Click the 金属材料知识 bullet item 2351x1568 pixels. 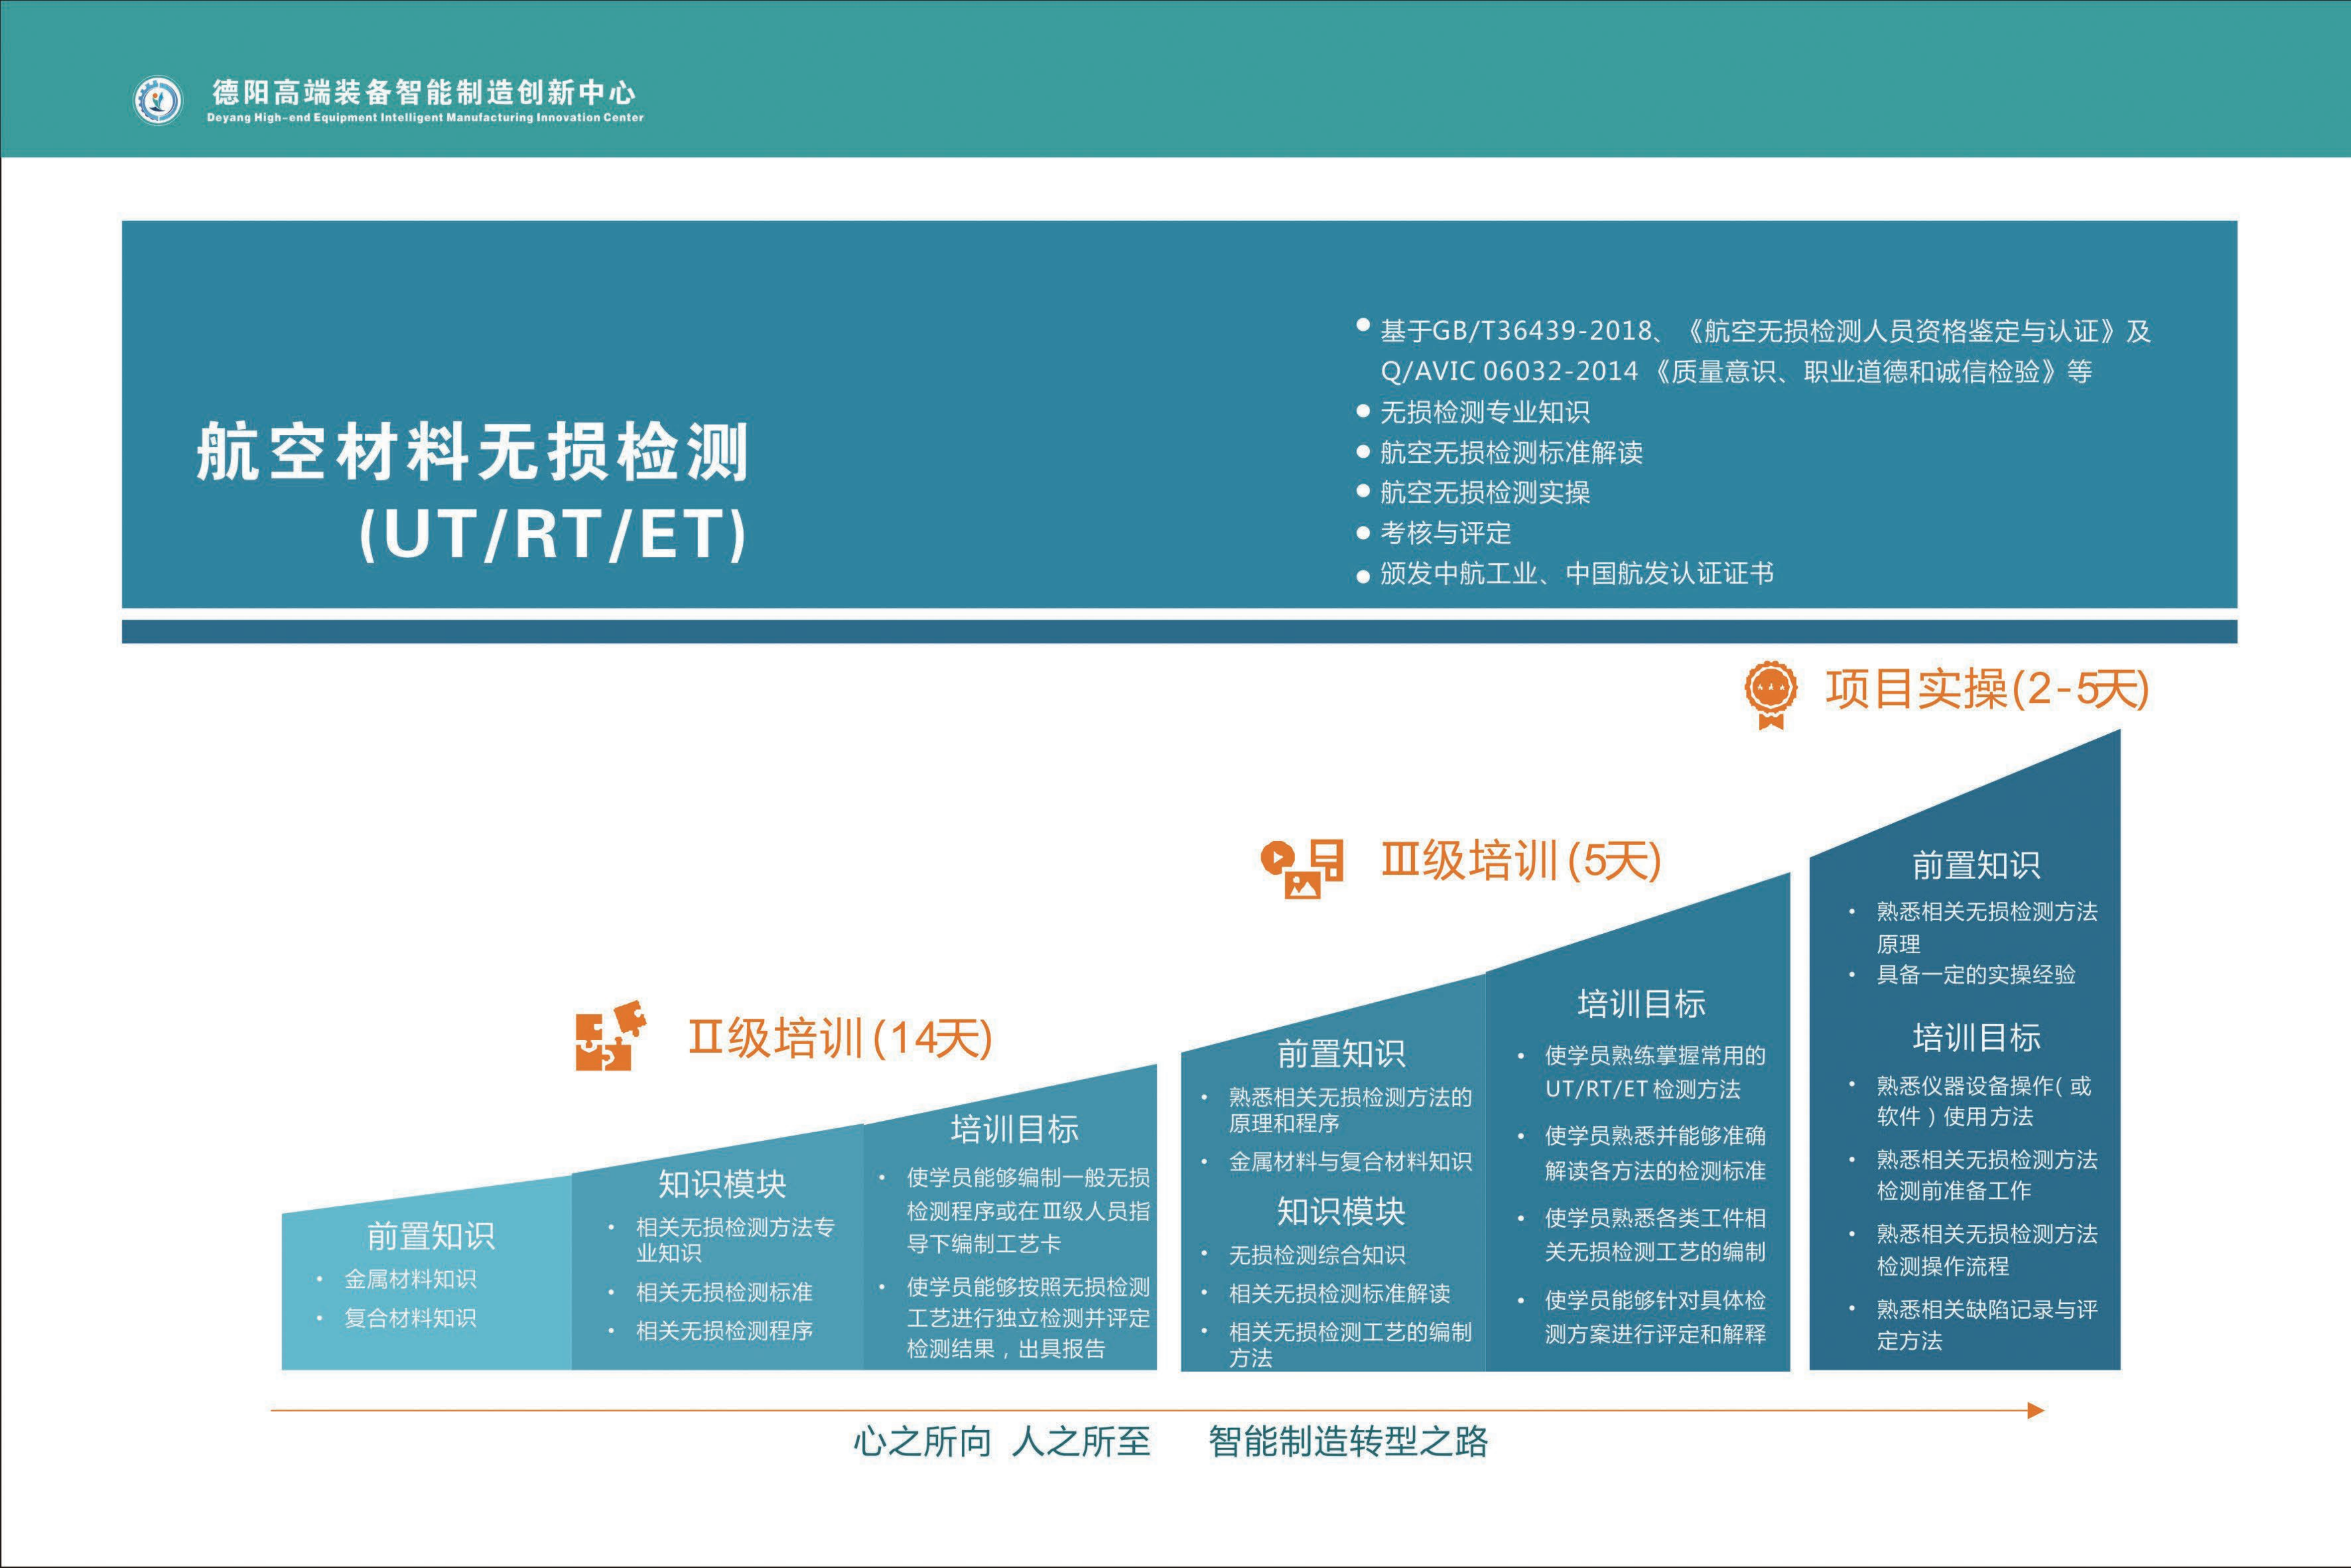[410, 1279]
